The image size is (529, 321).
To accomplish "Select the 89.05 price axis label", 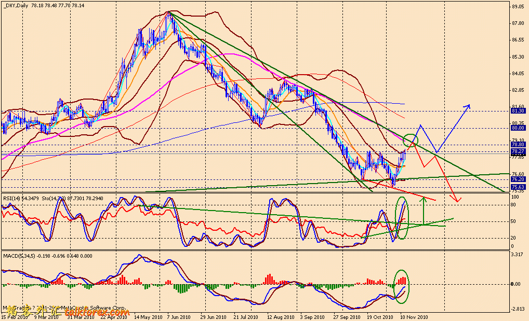I will pyautogui.click(x=518, y=7).
